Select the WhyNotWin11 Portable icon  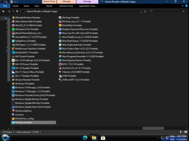tap(13, 53)
